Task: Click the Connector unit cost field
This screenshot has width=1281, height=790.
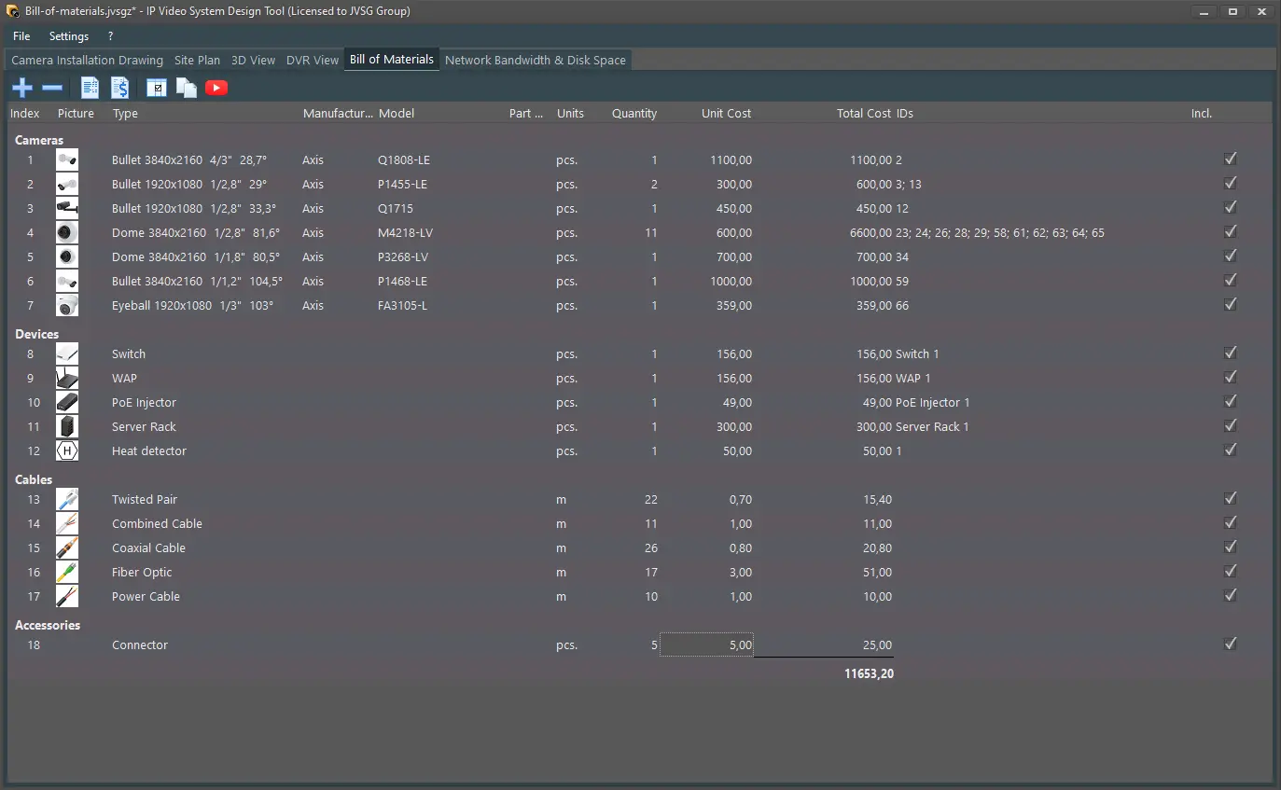Action: pyautogui.click(x=707, y=645)
